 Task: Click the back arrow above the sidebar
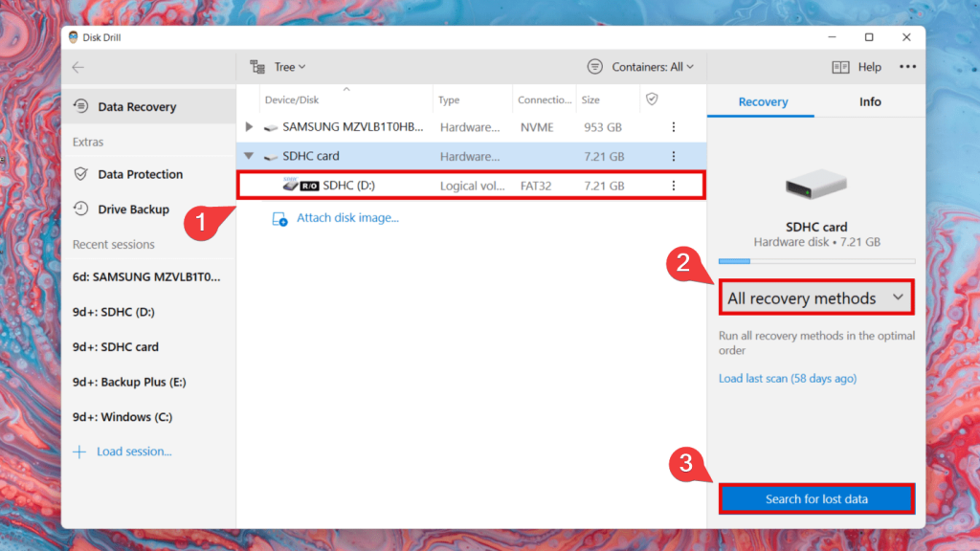(x=78, y=67)
